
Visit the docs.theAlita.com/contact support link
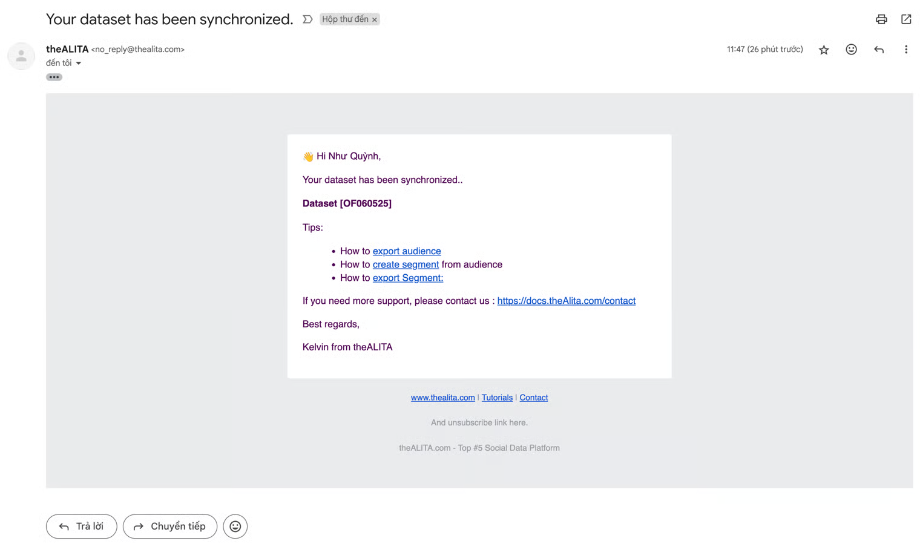pos(566,301)
